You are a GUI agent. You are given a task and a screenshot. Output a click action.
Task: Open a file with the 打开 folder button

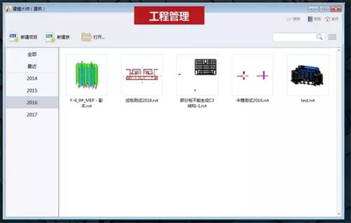[93, 37]
